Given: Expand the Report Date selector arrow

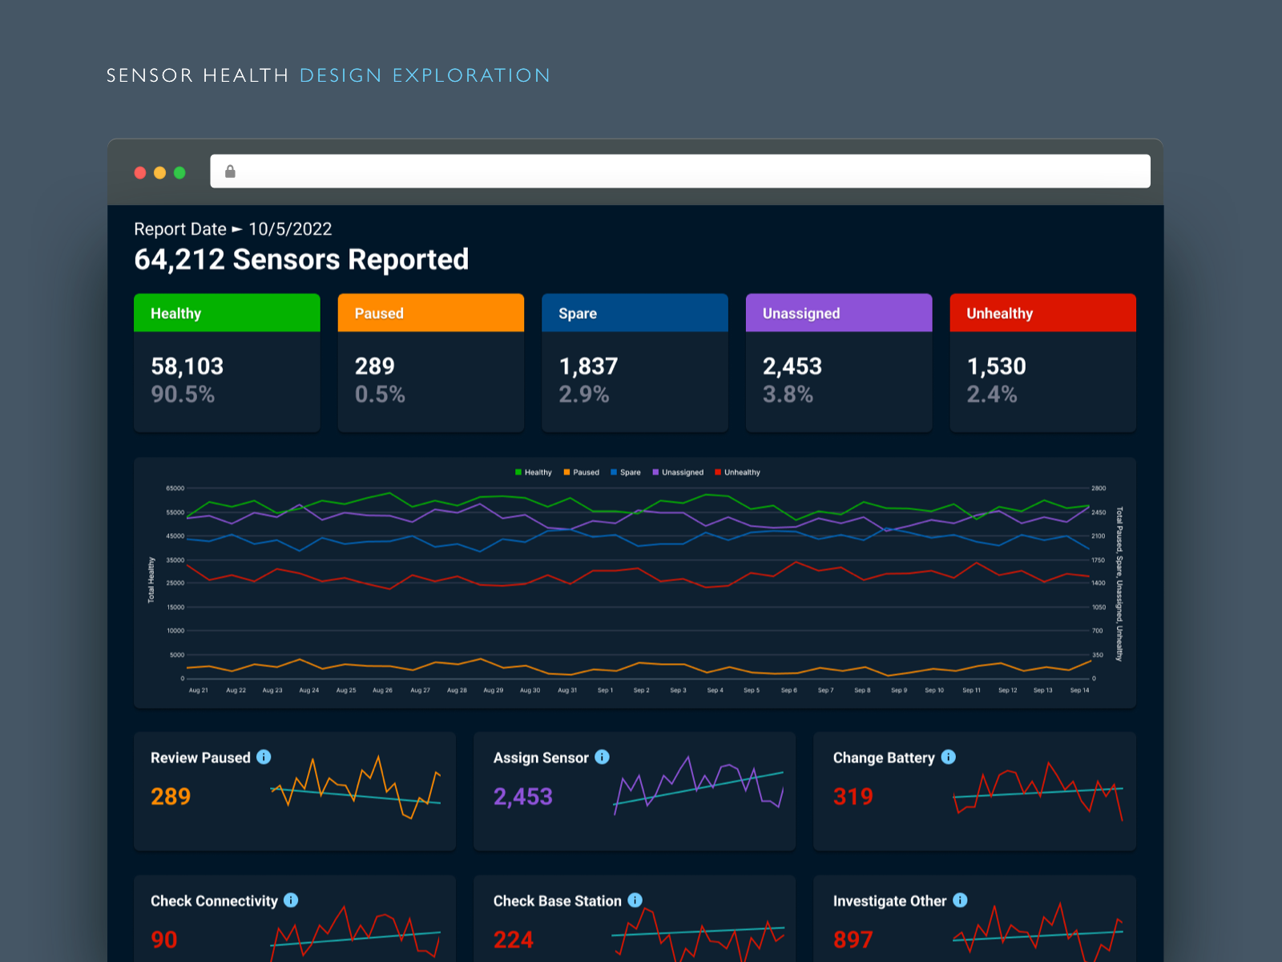Looking at the screenshot, I should pos(237,228).
